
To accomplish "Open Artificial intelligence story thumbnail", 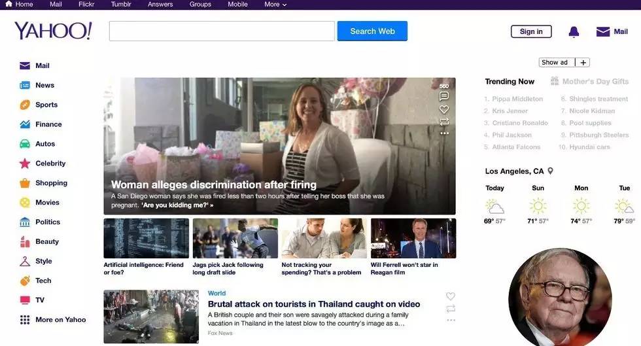I will click(147, 238).
